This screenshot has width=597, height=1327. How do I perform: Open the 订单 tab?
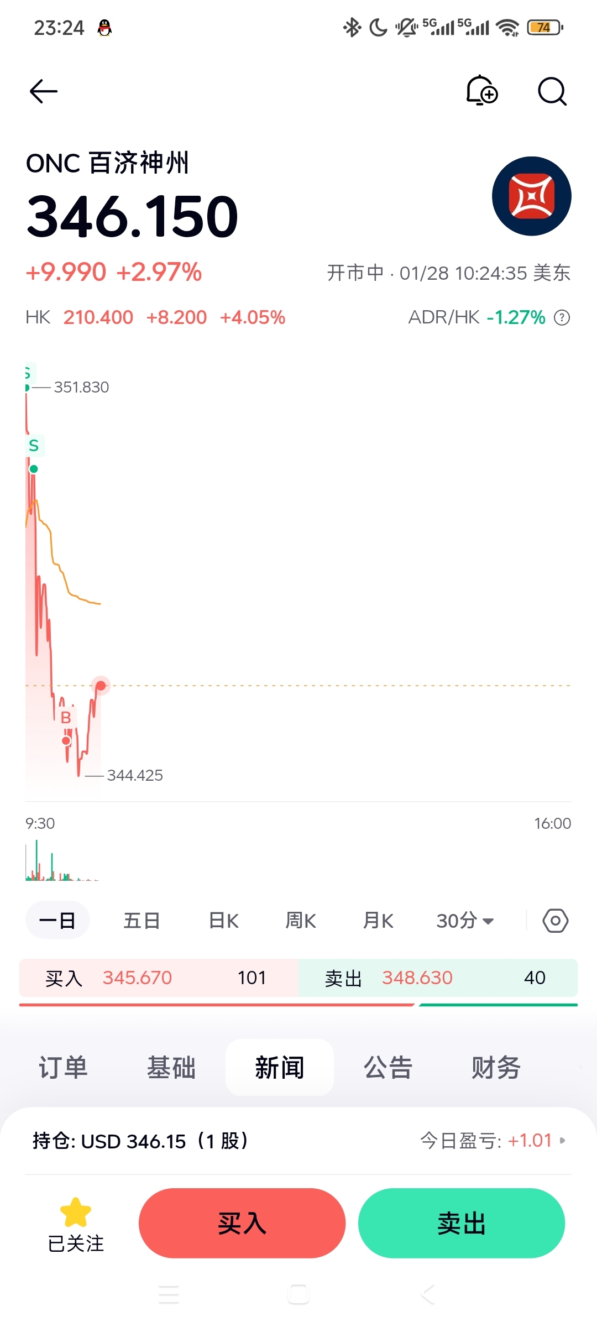[63, 1067]
